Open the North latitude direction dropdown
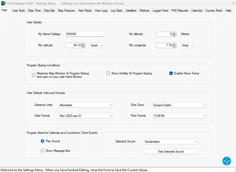Viewport: 236px width, 172px height. (x=97, y=45)
